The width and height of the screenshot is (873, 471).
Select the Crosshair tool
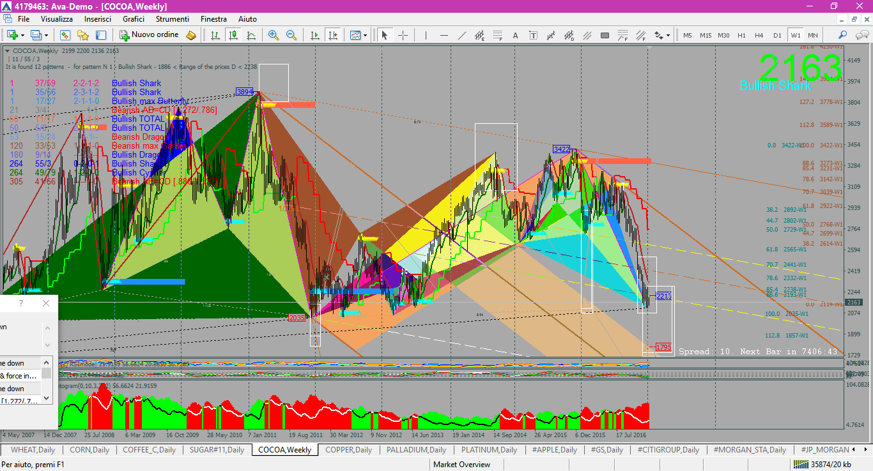click(x=403, y=35)
